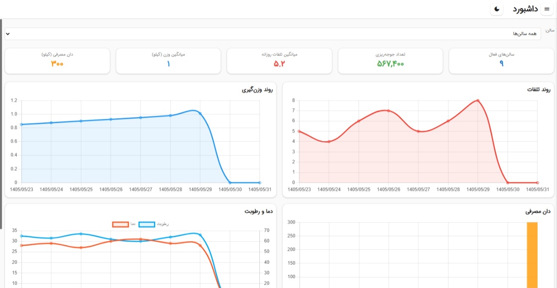Screen dimensions: 557x288
Task: Select the میانگین تلفات روزانه card
Action: tap(279, 61)
